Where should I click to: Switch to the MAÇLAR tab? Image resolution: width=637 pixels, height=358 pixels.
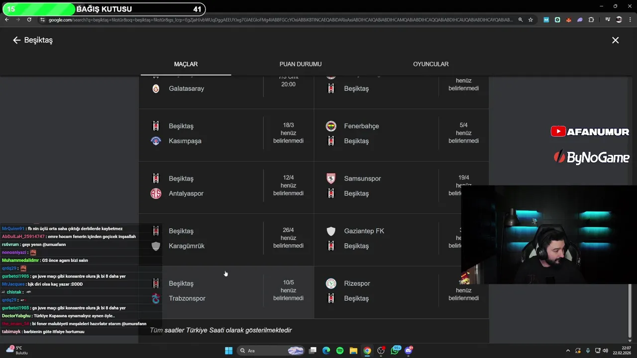(x=186, y=64)
